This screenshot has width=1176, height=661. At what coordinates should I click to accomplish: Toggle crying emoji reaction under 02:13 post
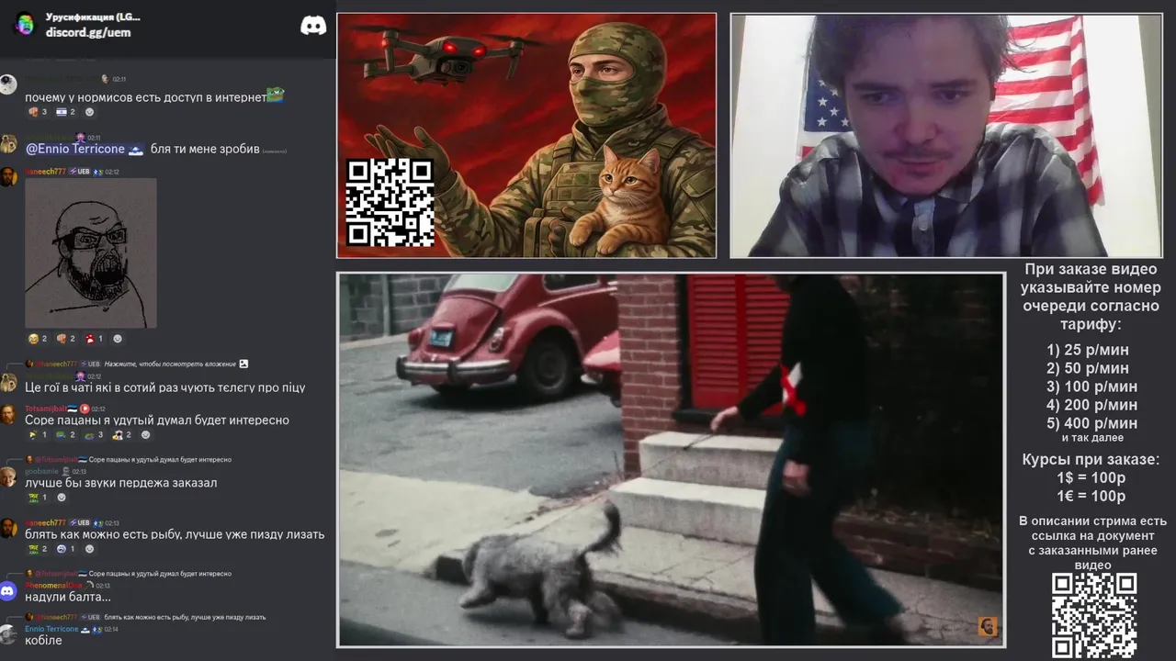66,549
